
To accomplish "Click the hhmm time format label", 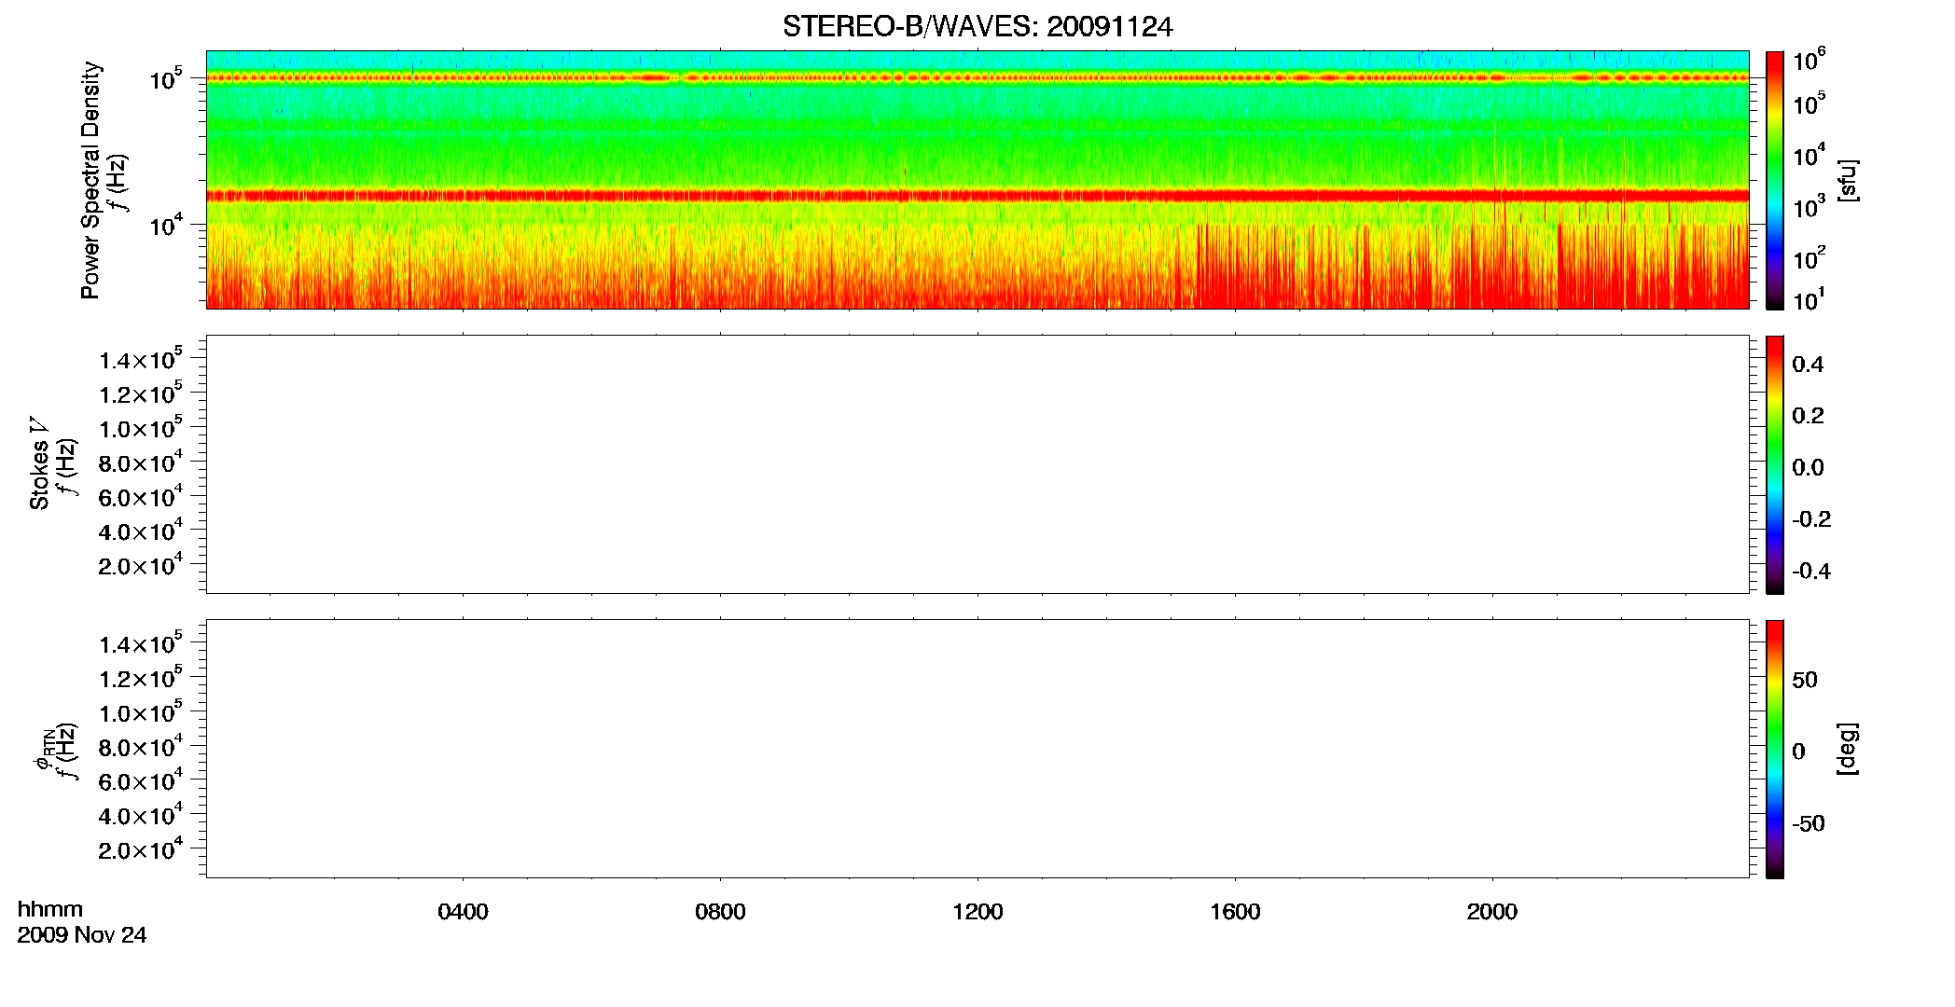I will coord(50,909).
